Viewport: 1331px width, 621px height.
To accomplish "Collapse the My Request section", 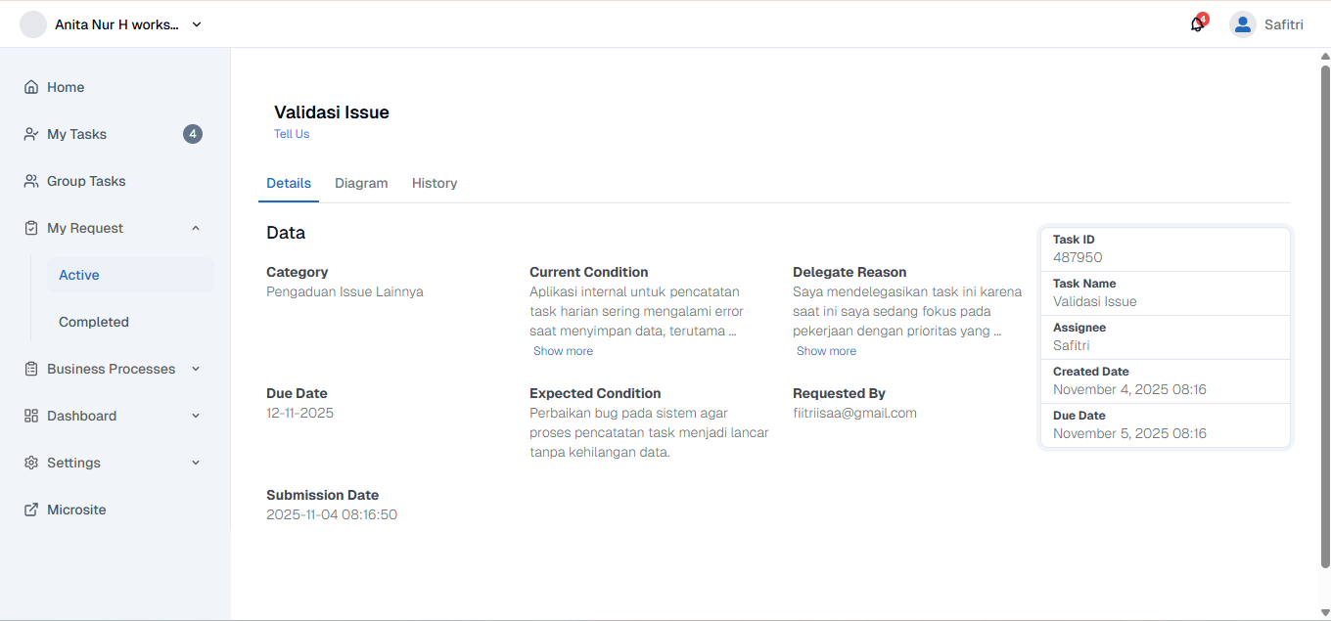I will coord(195,228).
